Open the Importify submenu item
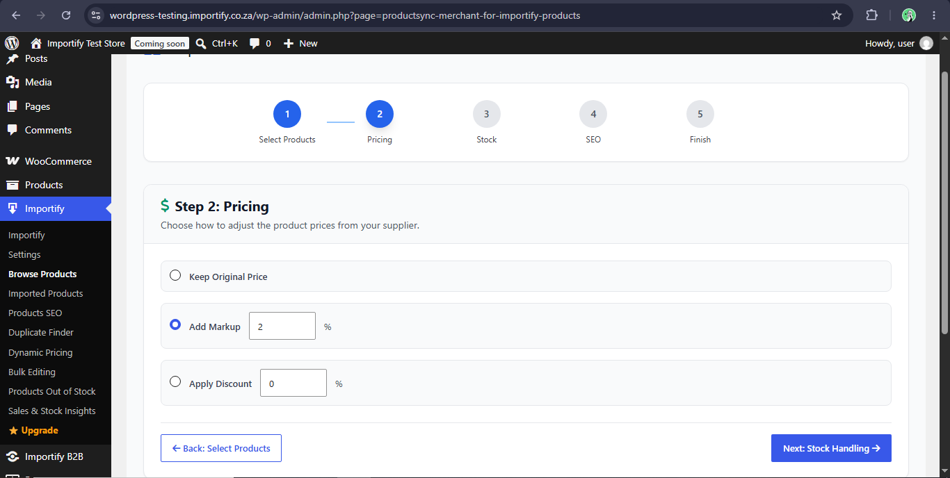950x478 pixels. tap(26, 235)
